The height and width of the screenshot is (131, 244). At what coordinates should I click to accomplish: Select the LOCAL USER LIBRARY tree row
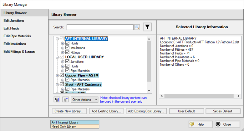pyautogui.click(x=84, y=57)
